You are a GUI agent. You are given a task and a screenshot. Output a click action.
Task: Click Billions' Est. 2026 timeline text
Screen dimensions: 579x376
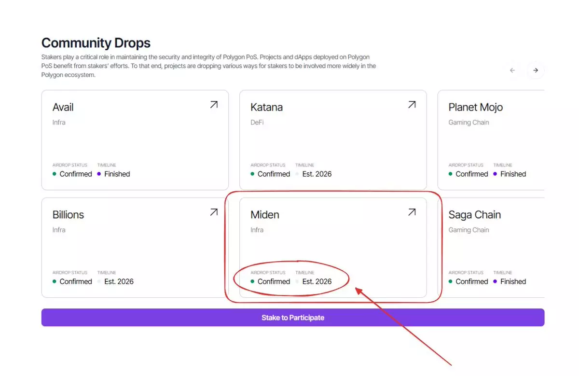pyautogui.click(x=119, y=282)
